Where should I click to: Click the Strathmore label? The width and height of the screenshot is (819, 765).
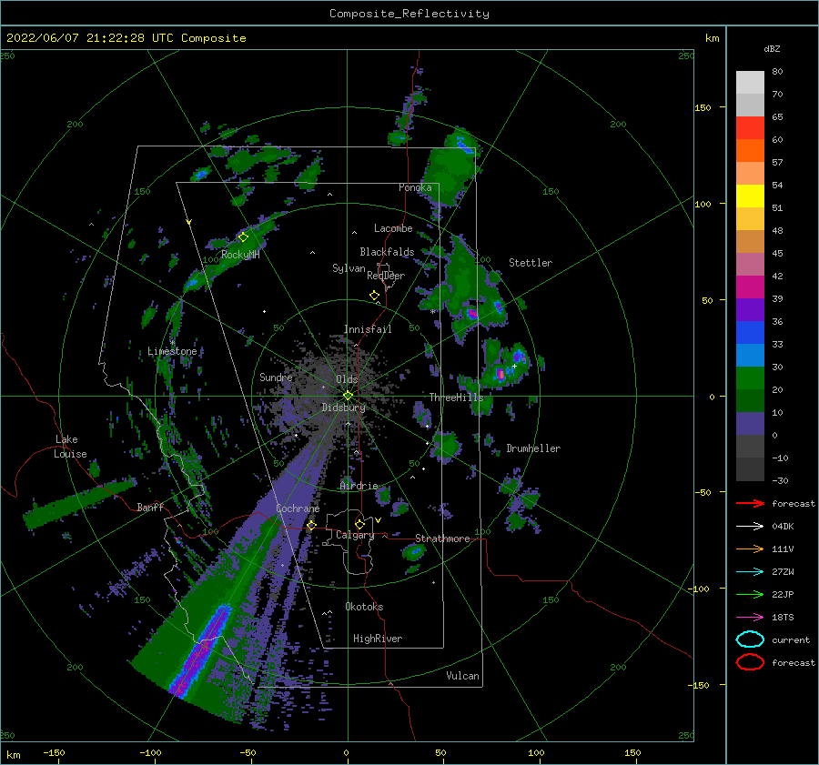(442, 539)
